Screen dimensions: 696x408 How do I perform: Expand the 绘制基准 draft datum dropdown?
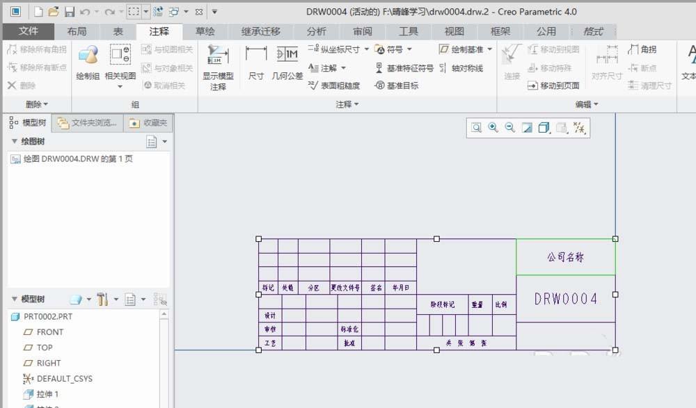click(489, 49)
